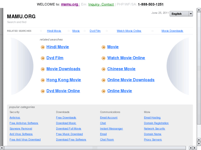Open the Instant Messenger link
Screen dimensions: 201x150
(x=111, y=129)
